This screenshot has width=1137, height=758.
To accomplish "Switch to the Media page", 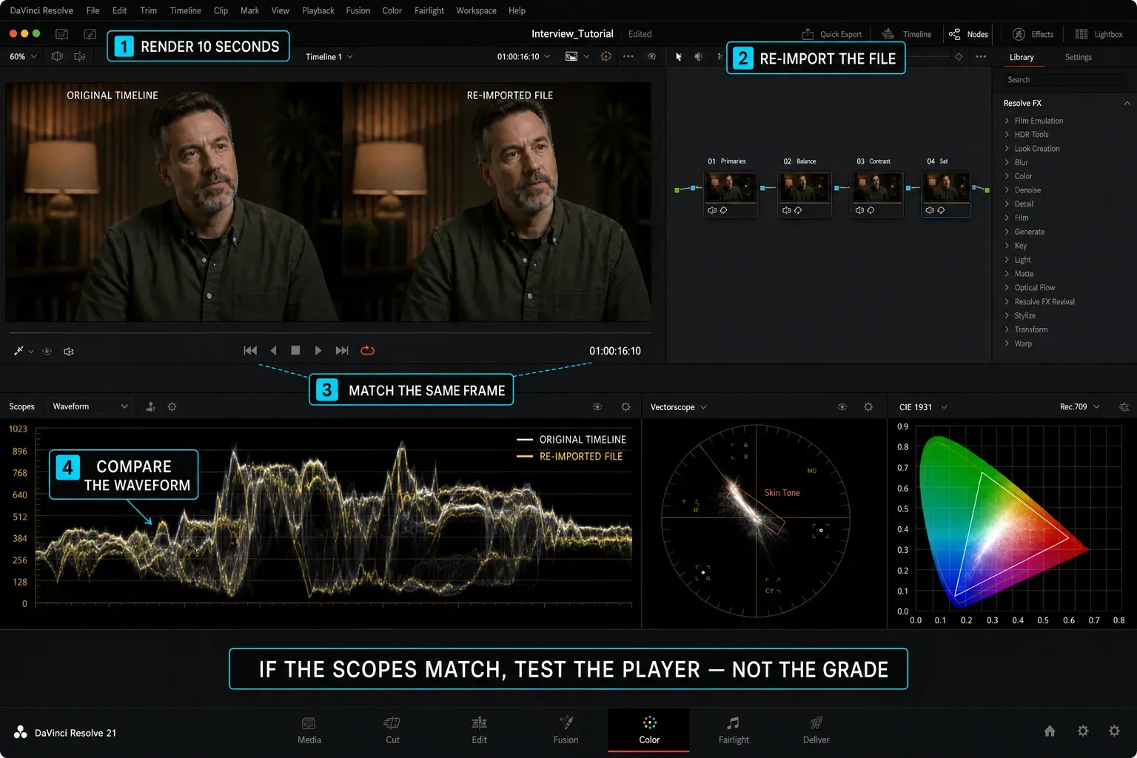I will tap(309, 730).
